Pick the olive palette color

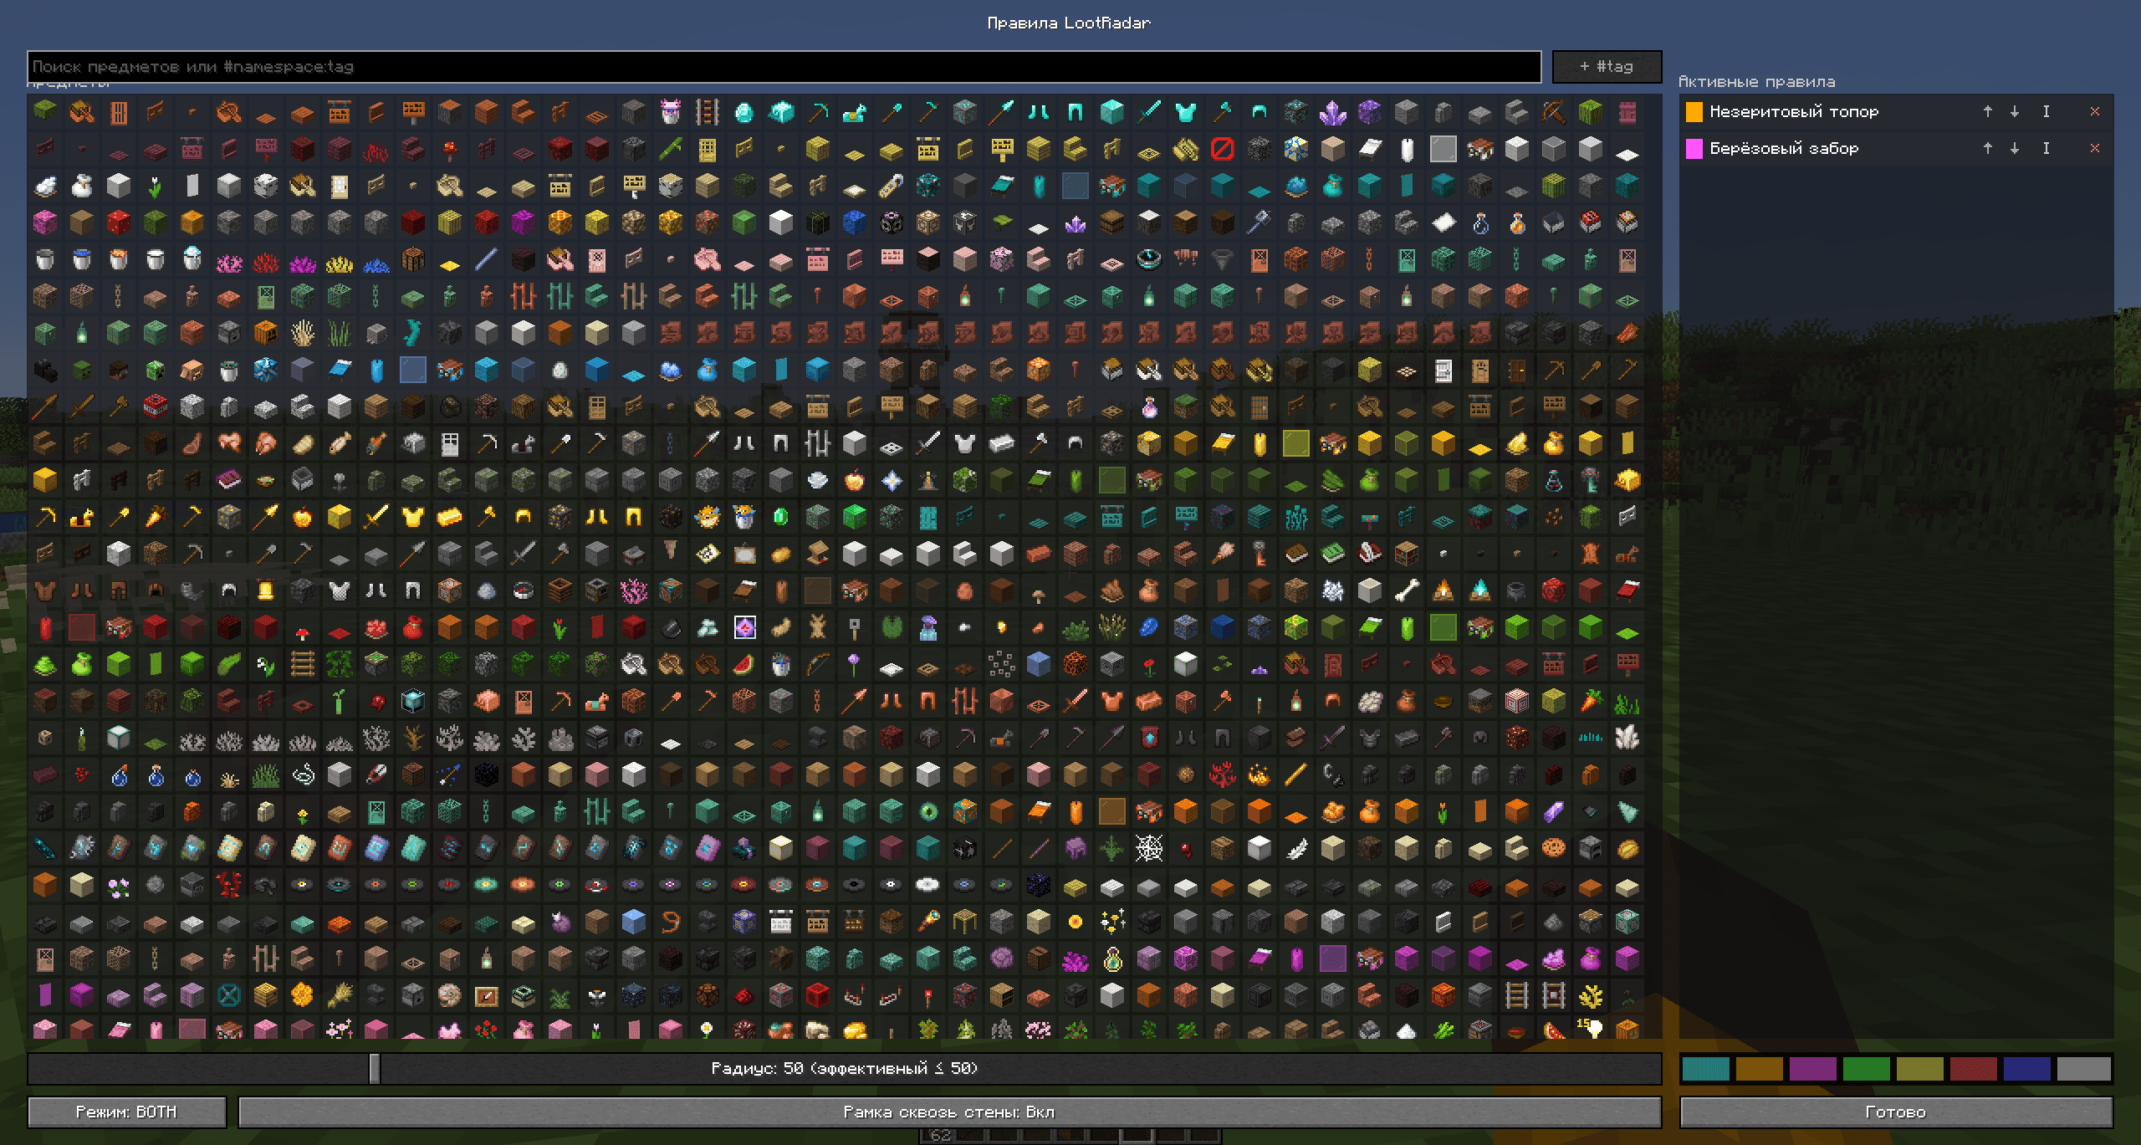pos(1919,1068)
